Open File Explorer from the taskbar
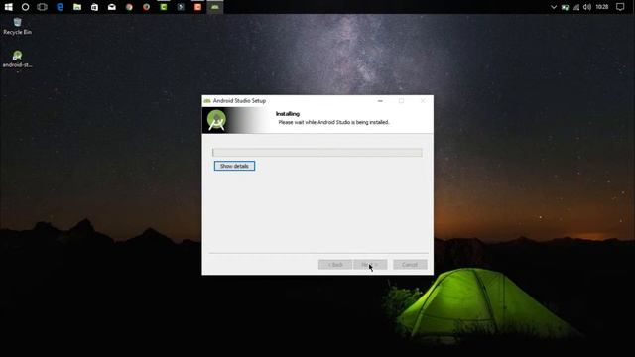635x357 pixels. pyautogui.click(x=77, y=7)
